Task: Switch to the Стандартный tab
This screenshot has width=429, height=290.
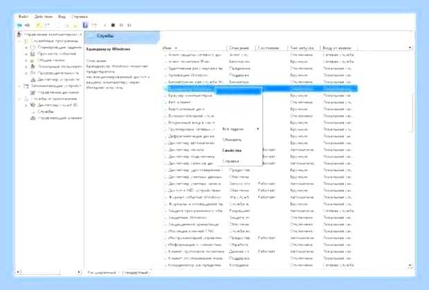Action: point(135,273)
